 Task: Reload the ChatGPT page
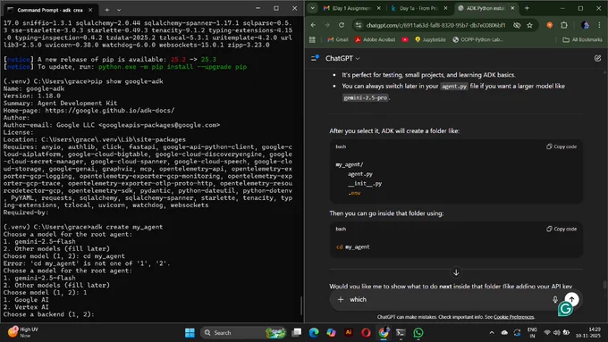point(342,25)
